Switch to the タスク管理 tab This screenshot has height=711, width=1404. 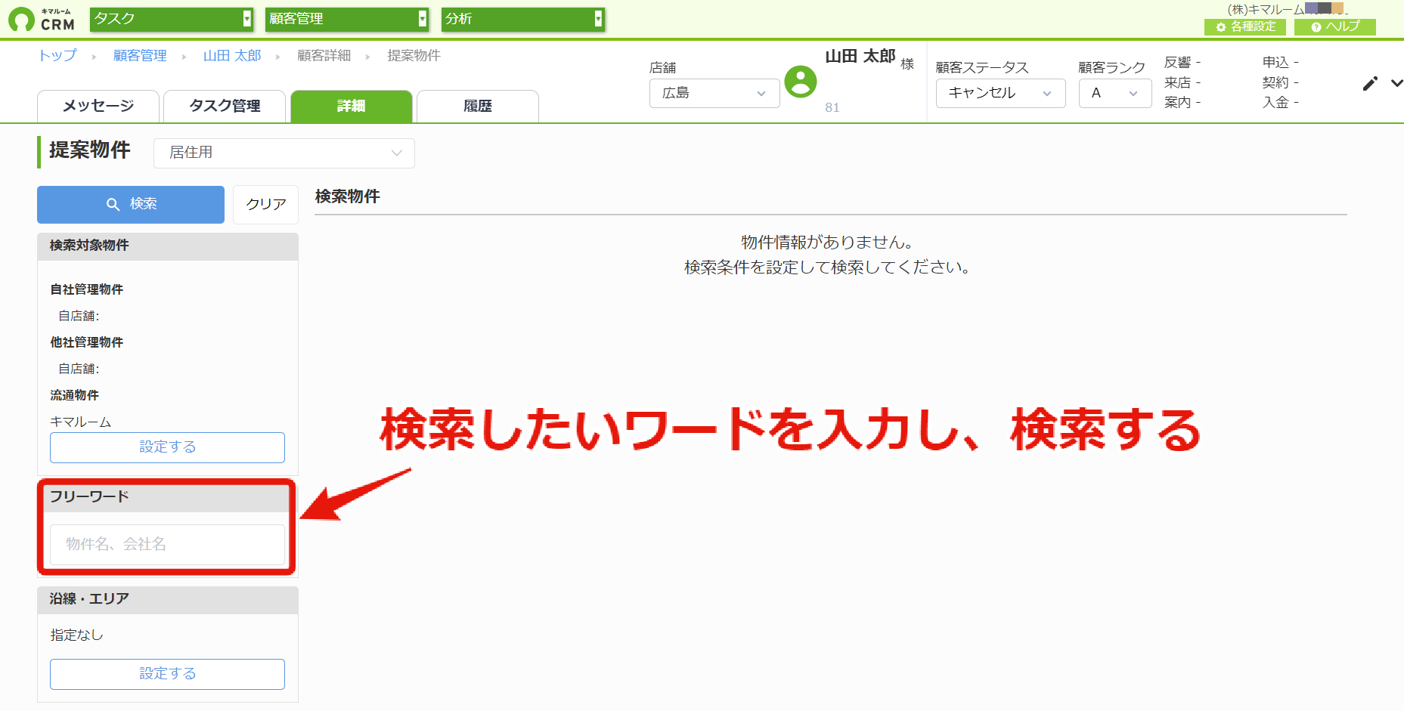[x=225, y=107]
